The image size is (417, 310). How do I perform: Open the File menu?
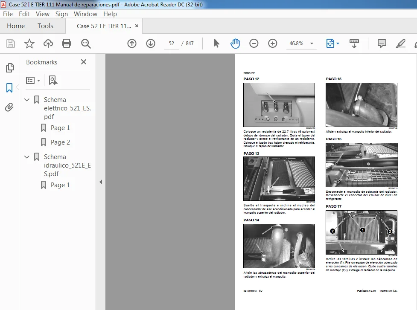click(x=8, y=14)
